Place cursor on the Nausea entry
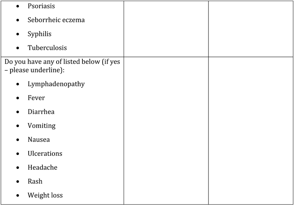 point(38,140)
